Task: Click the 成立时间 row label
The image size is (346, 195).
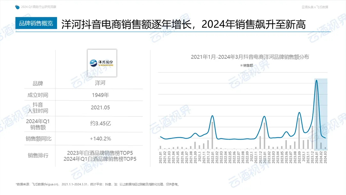Action: click(x=38, y=95)
